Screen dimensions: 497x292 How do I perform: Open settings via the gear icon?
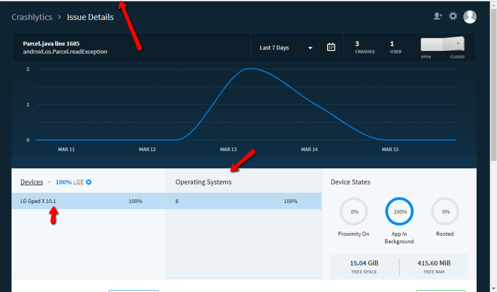point(453,16)
